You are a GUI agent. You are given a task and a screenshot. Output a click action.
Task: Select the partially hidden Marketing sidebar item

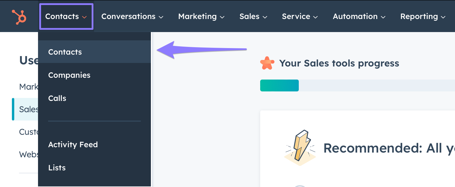29,87
